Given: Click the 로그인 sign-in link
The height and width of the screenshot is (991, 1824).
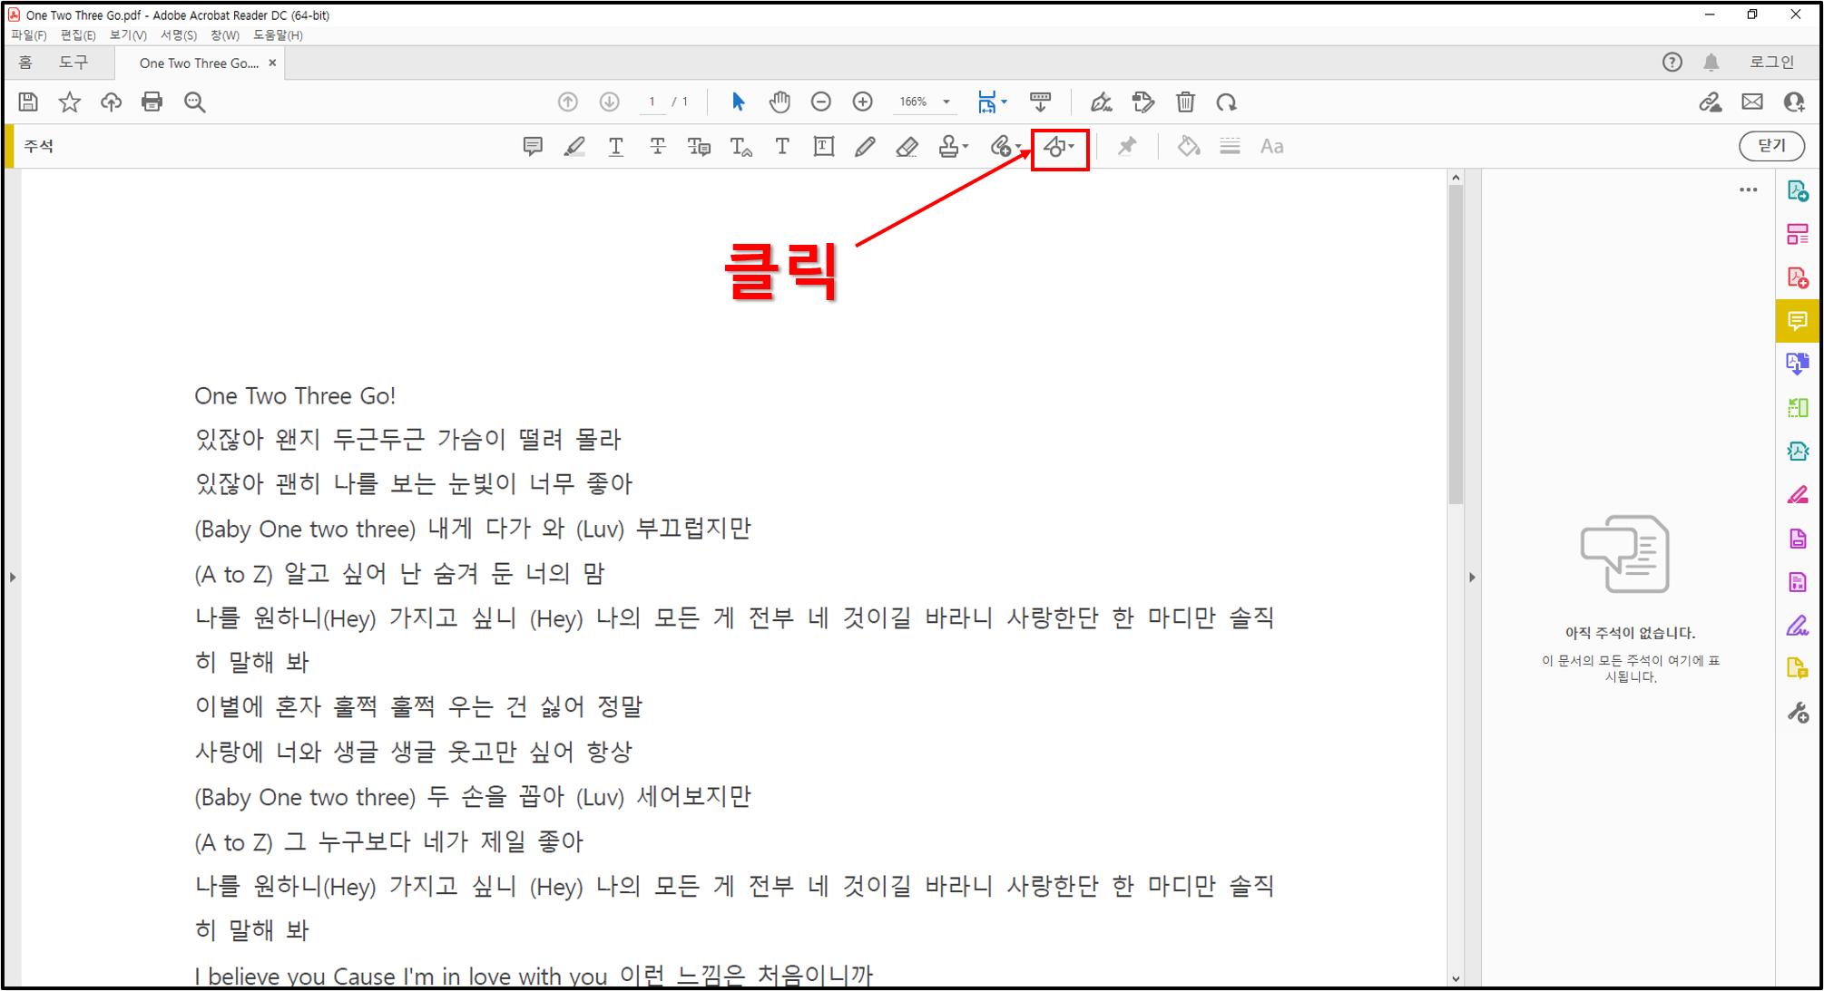Looking at the screenshot, I should click(1771, 62).
